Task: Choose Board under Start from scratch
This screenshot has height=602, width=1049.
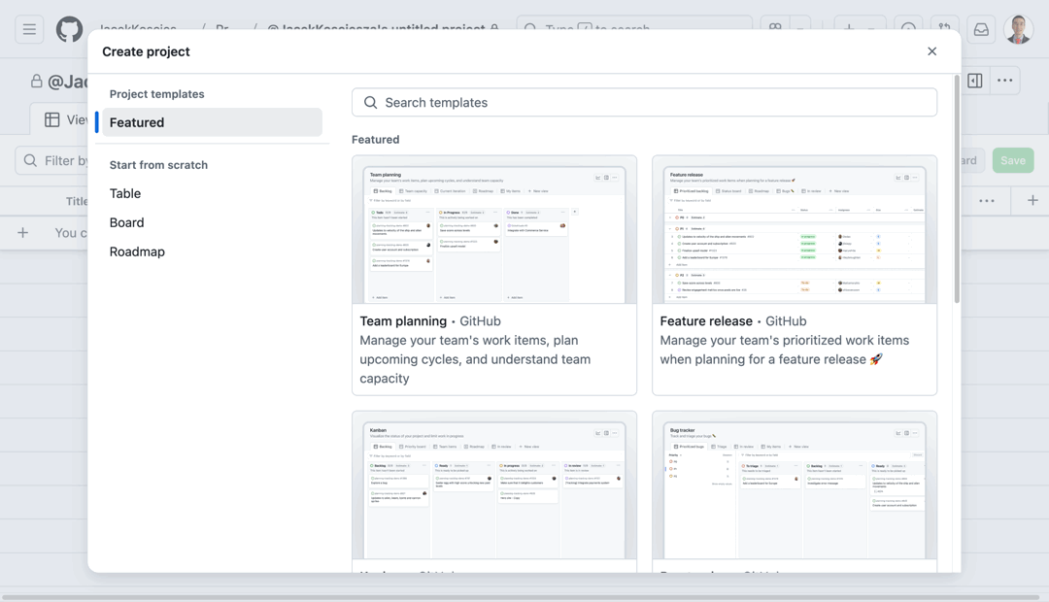Action: [x=126, y=222]
